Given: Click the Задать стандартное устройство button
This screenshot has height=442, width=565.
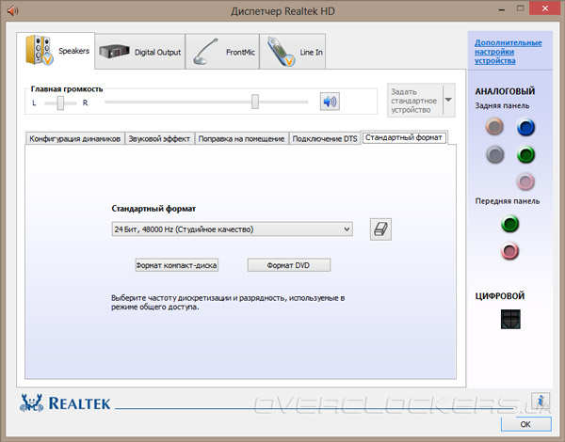Looking at the screenshot, I should click(x=415, y=101).
